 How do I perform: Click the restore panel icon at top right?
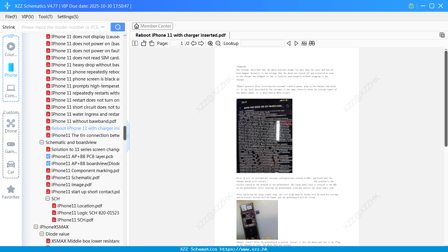click(442, 35)
